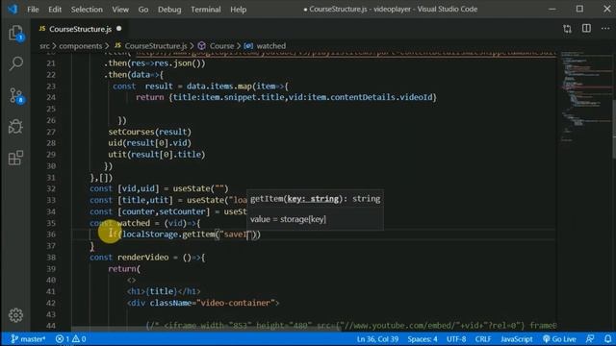Click the feedback smiley icon in status bar
The height and width of the screenshot is (346, 616).
point(590,339)
